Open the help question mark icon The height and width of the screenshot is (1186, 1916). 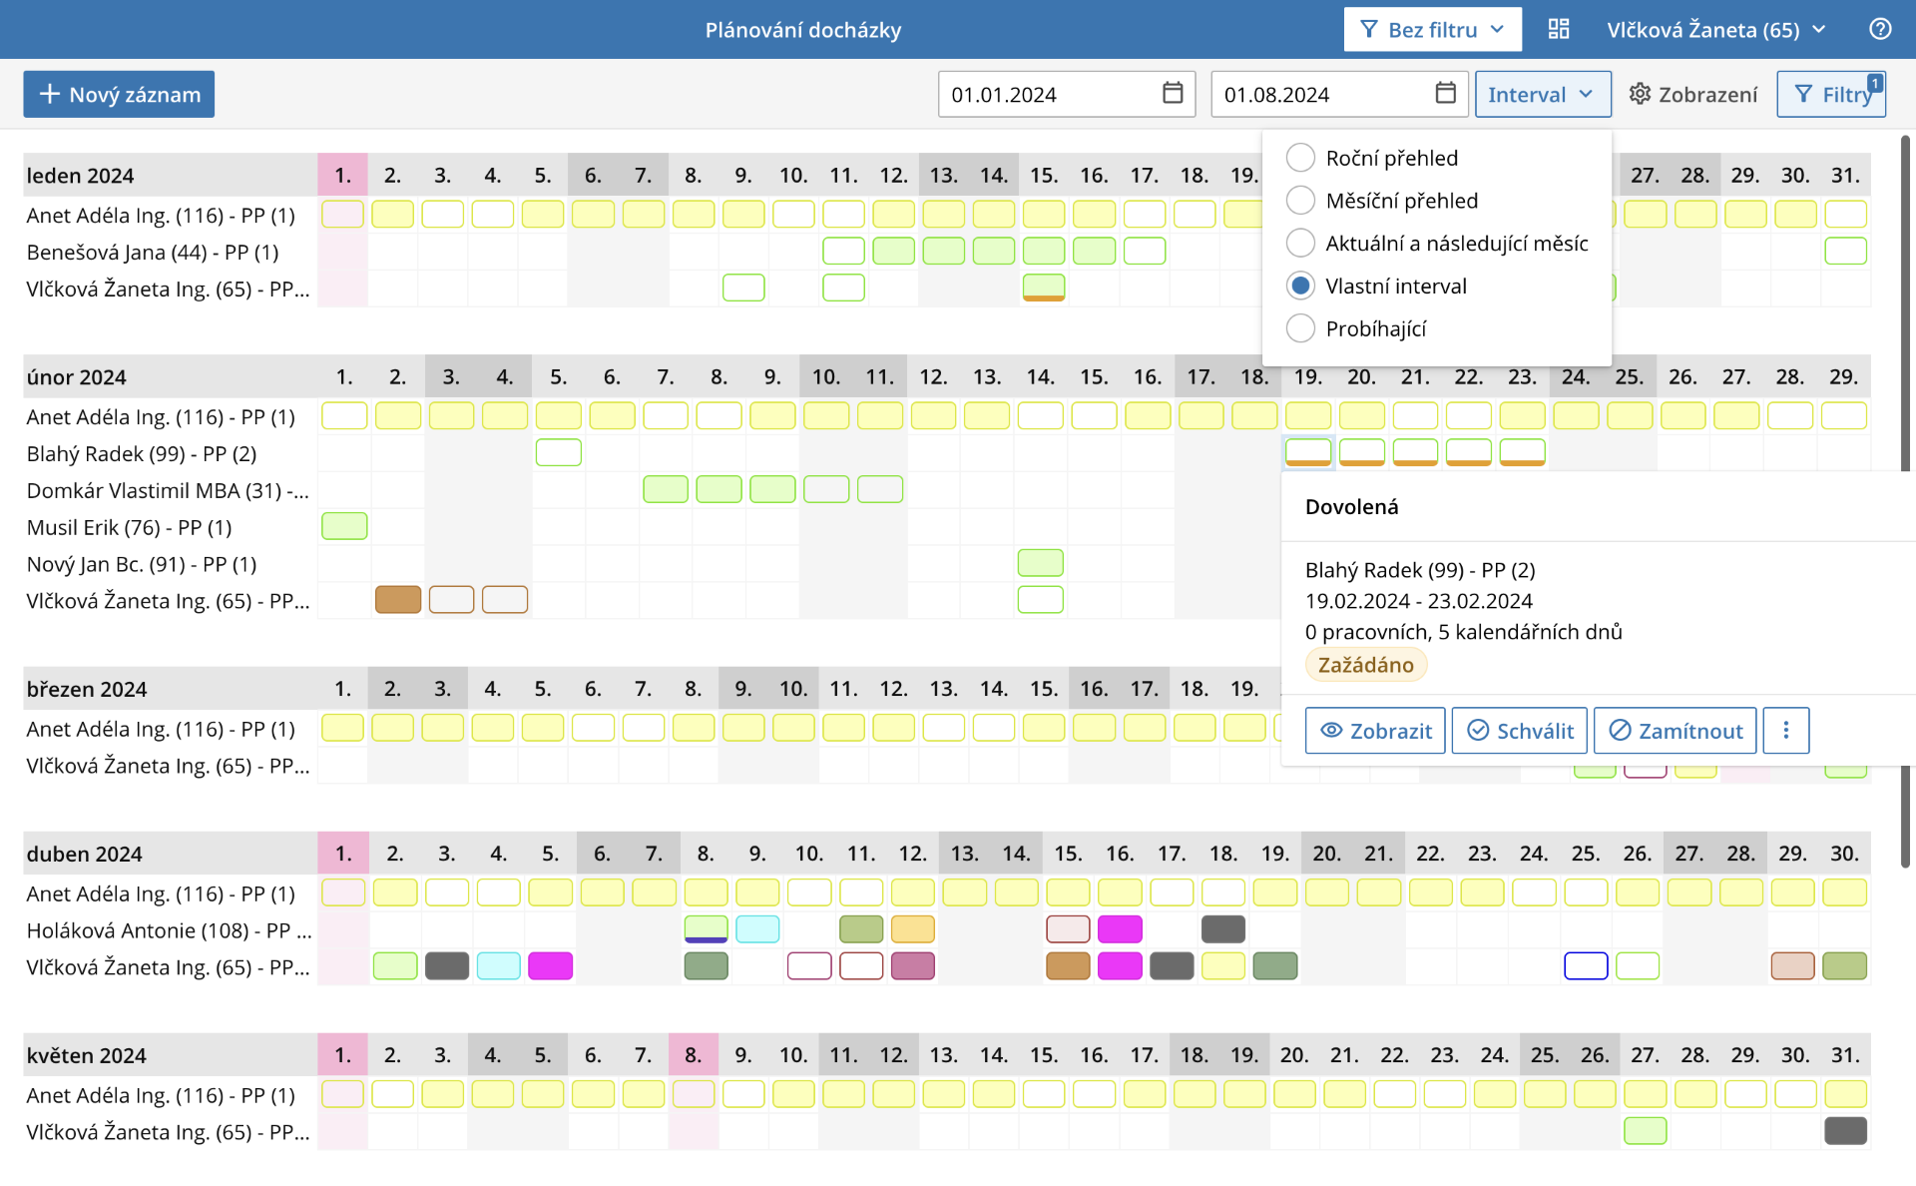point(1880,30)
